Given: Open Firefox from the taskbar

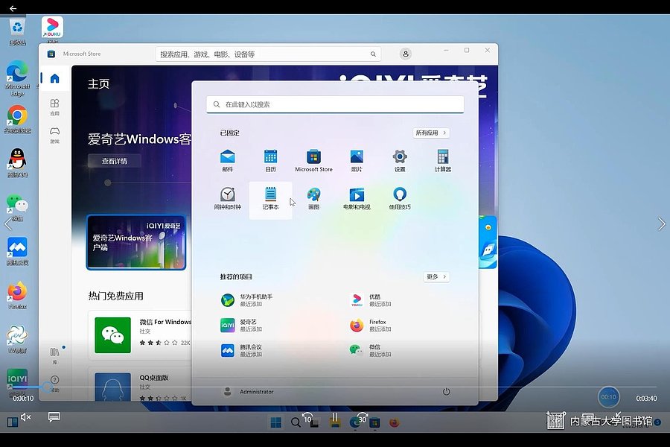Looking at the screenshot, I should click(395, 422).
